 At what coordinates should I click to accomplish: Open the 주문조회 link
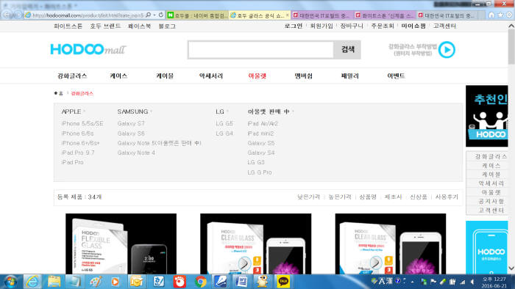point(383,26)
